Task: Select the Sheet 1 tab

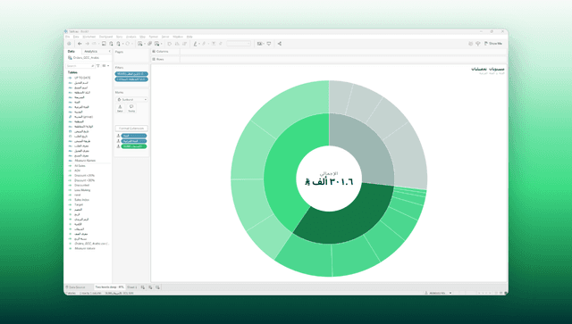Action: [132, 287]
